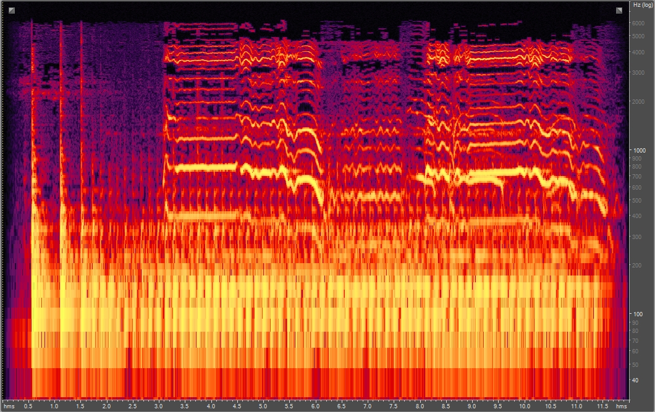This screenshot has width=655, height=412.
Task: Click the 1.0 mark on the time ruler
Action: pyautogui.click(x=54, y=406)
